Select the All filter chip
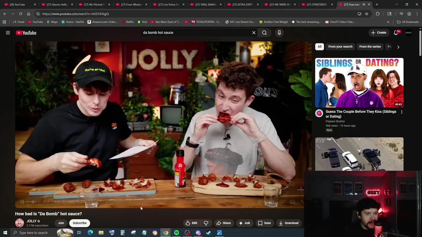Image resolution: width=422 pixels, height=237 pixels. [319, 46]
